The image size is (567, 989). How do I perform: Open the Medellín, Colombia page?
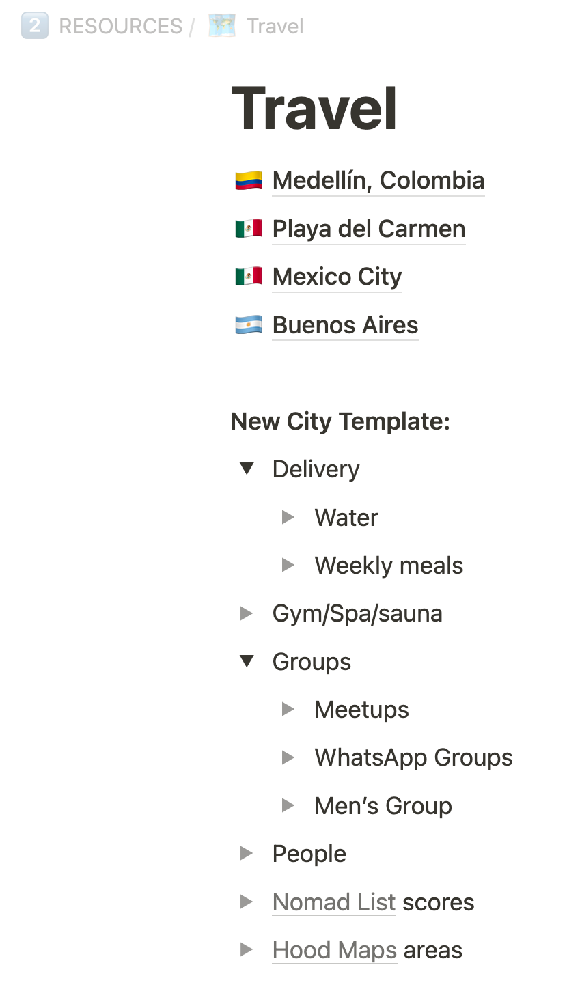[x=378, y=180]
